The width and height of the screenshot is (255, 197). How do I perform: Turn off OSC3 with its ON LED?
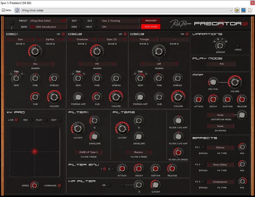[187, 34]
